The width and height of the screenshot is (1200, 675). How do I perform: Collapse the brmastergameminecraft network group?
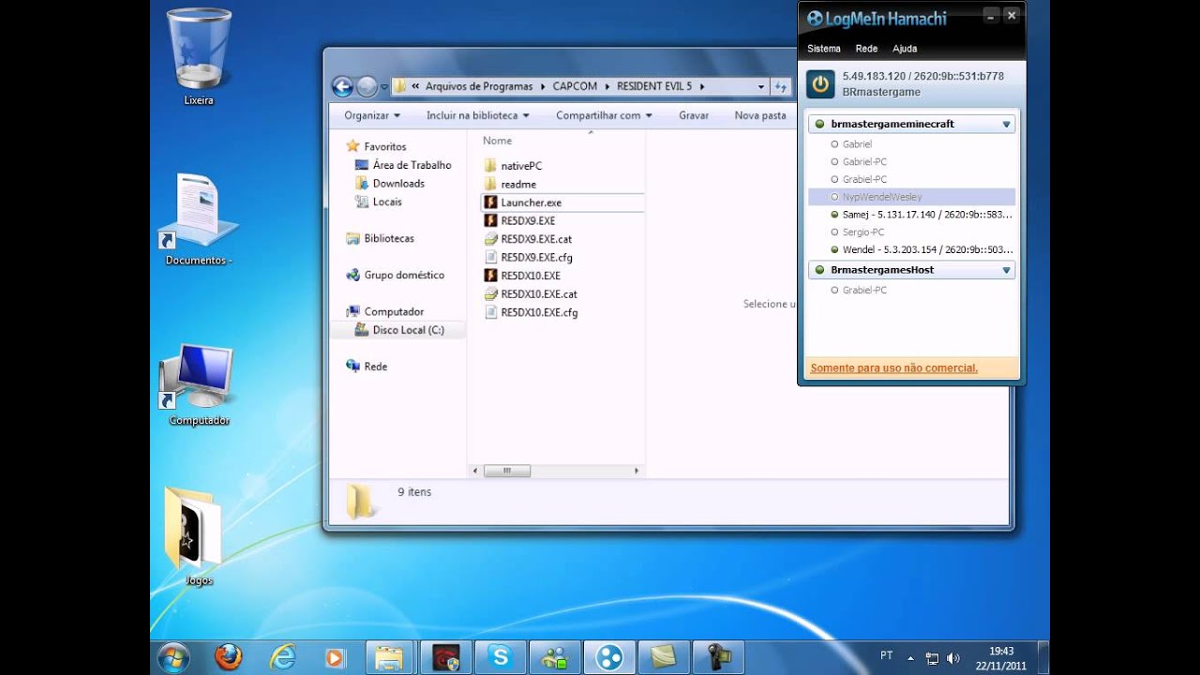tap(1006, 124)
